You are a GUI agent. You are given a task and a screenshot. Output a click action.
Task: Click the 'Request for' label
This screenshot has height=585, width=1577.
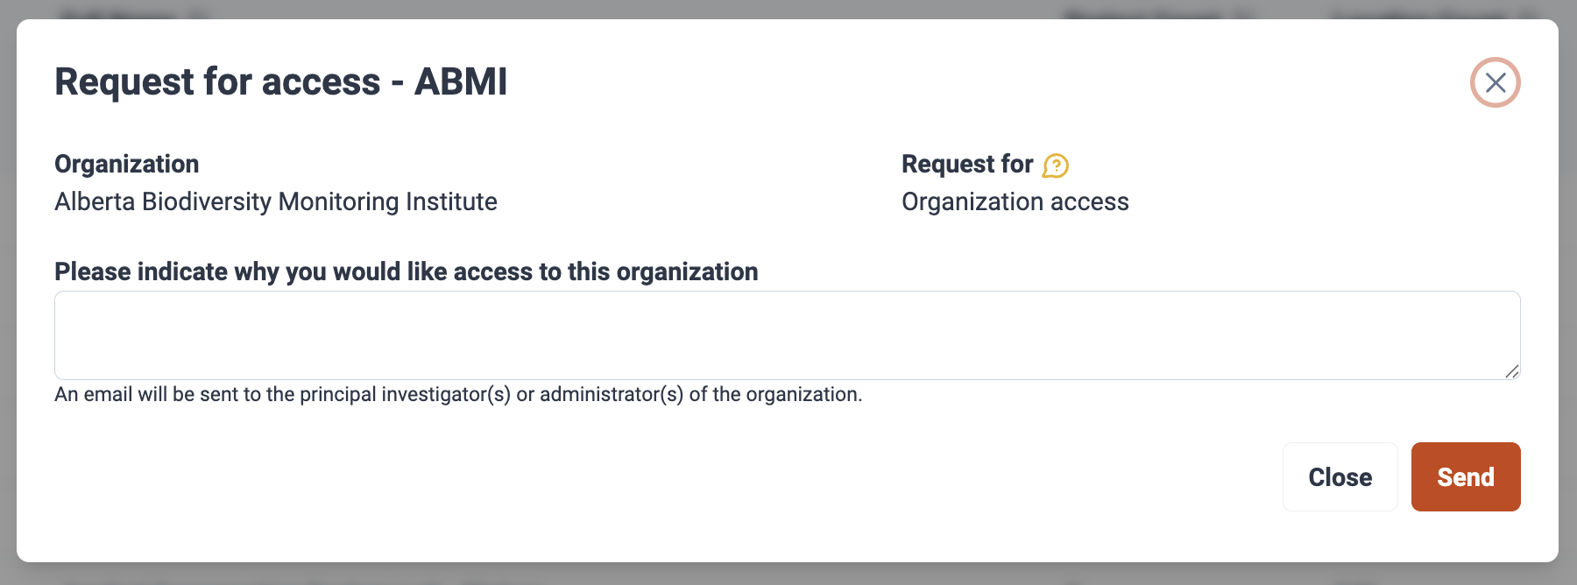click(967, 164)
